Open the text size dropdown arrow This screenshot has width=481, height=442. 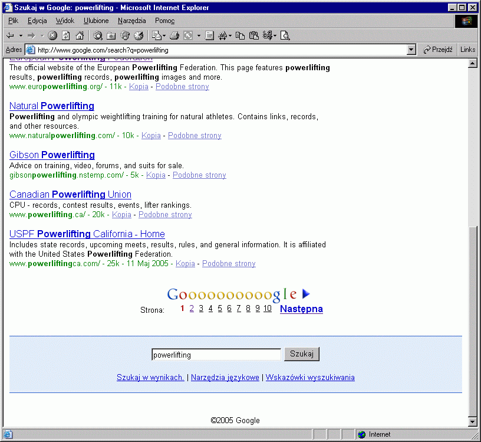[x=230, y=35]
